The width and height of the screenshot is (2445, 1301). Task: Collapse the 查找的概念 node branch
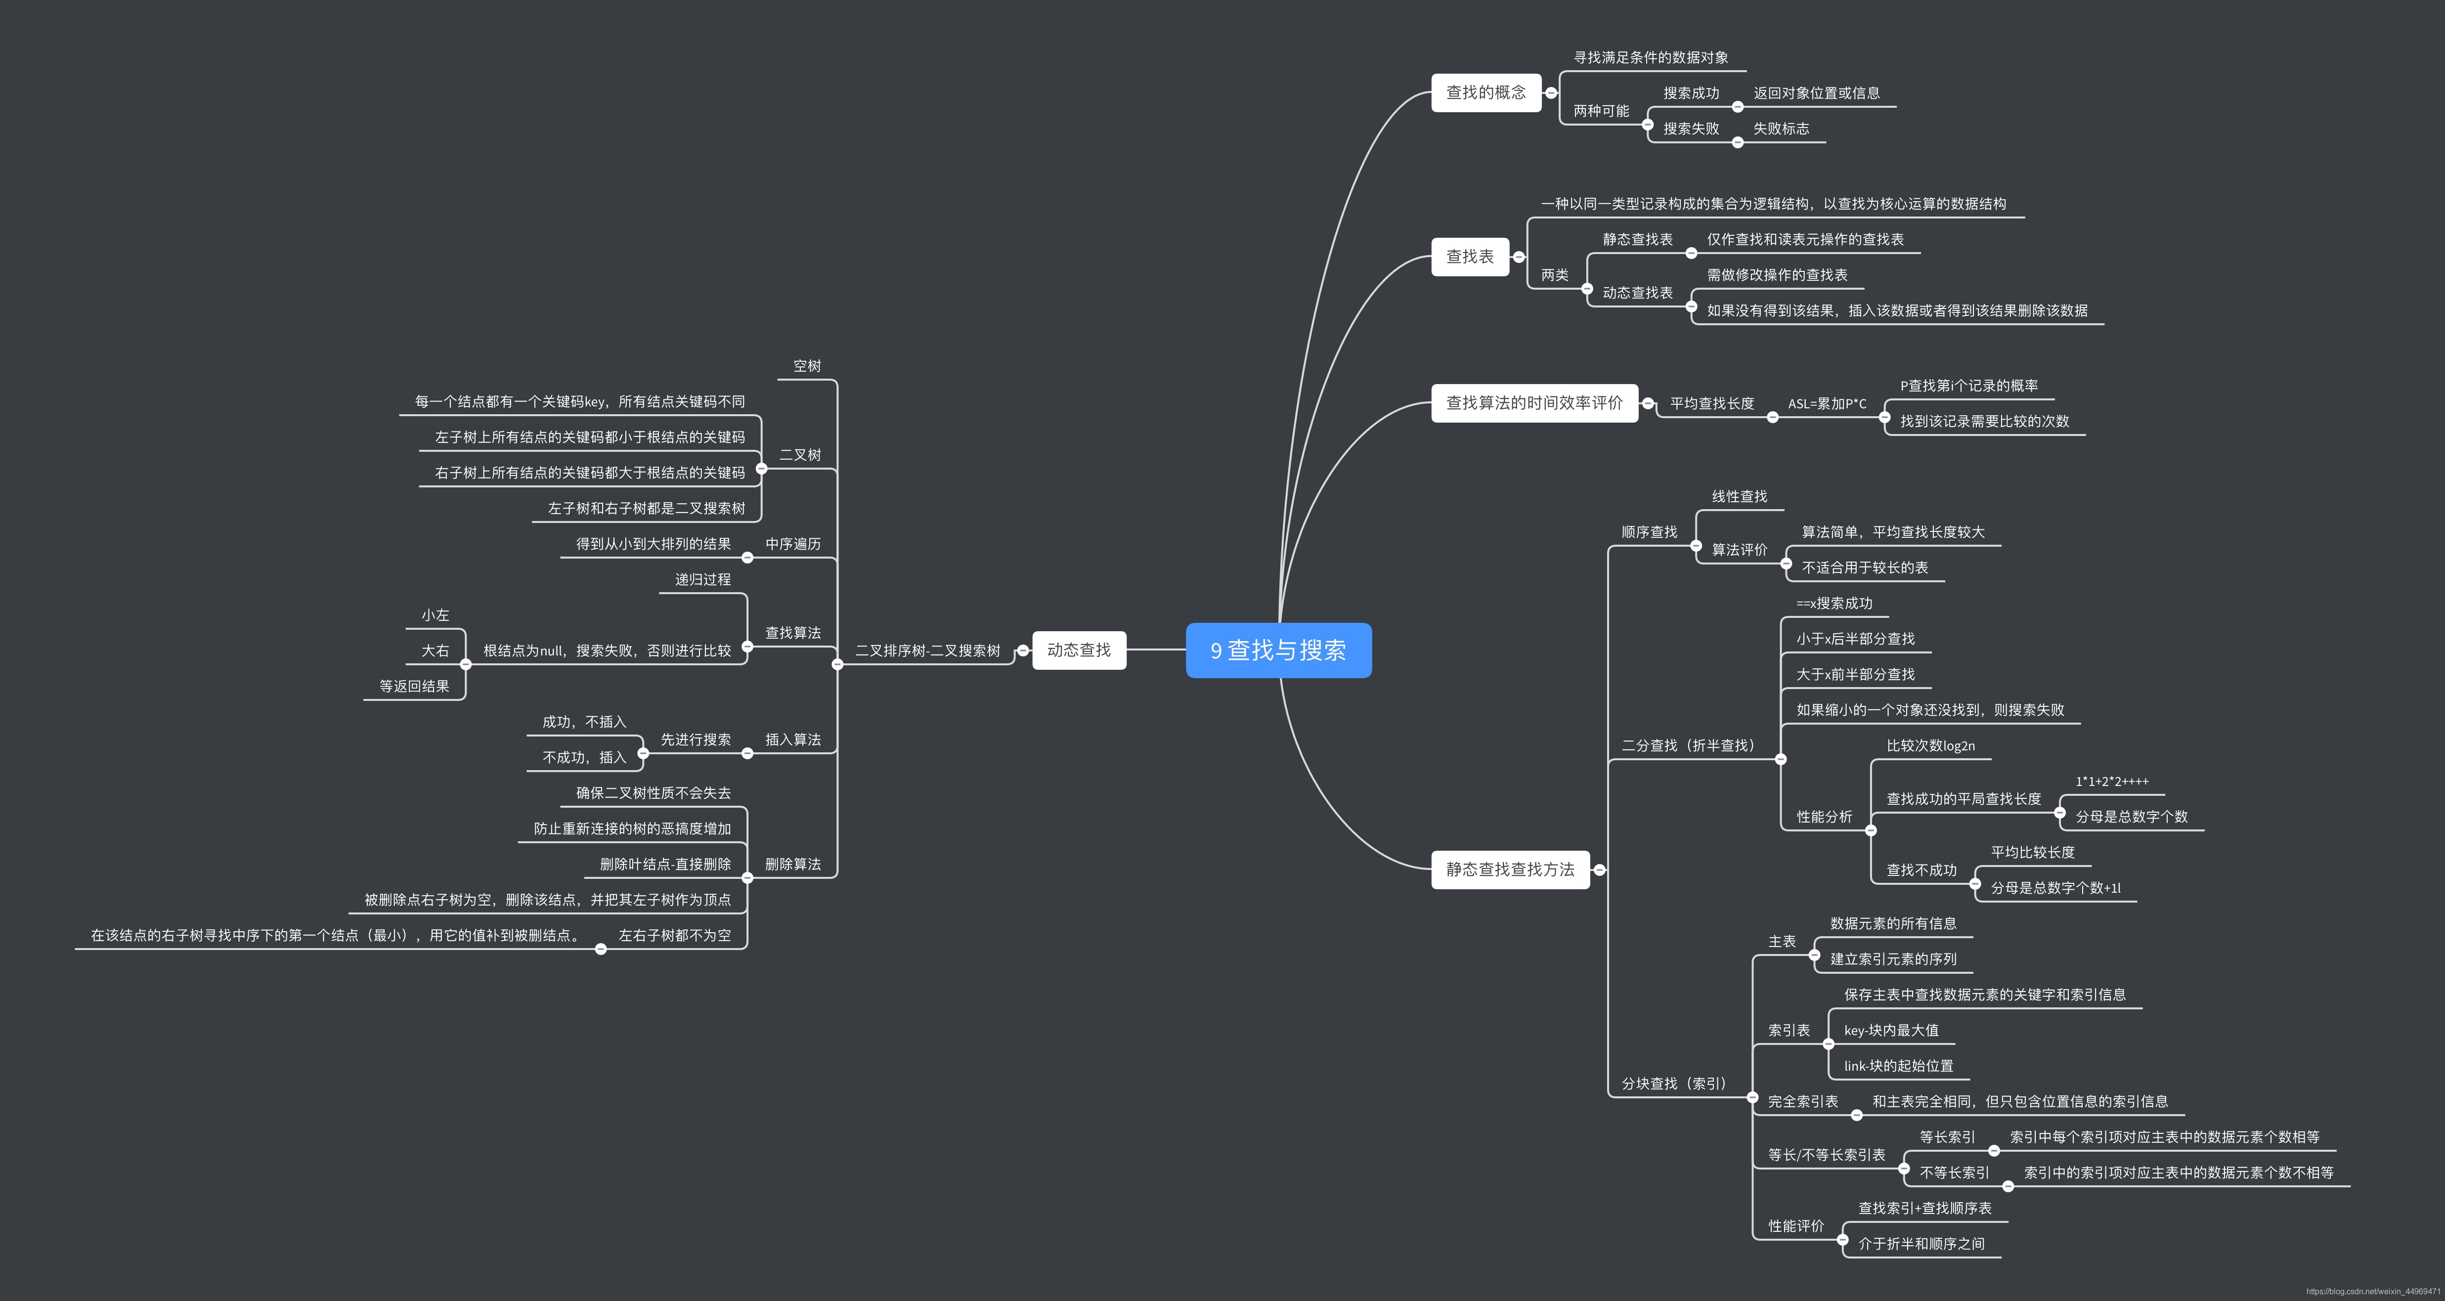click(1551, 93)
